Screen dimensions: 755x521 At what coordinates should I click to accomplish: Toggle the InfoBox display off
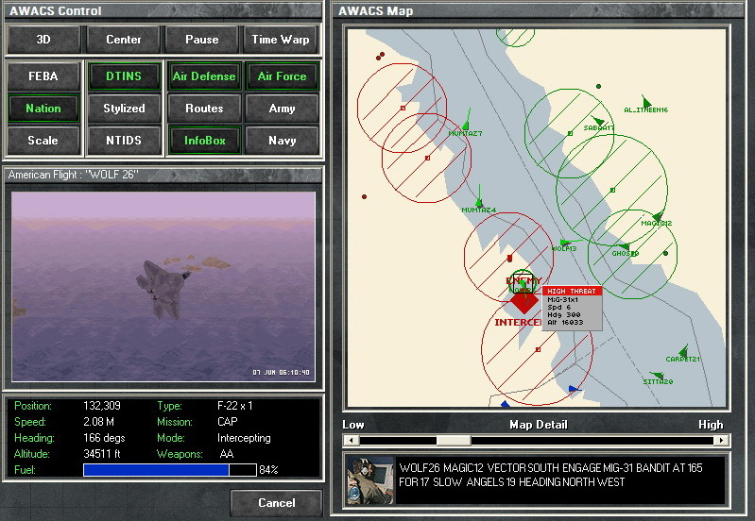coord(204,141)
